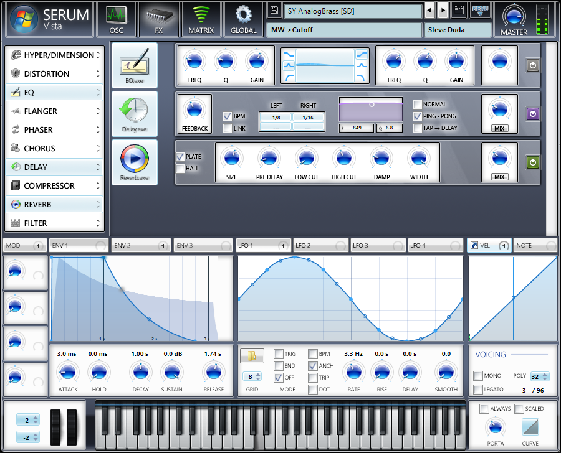
Task: Toggle LFO ANCH checkbox
Action: tap(313, 365)
